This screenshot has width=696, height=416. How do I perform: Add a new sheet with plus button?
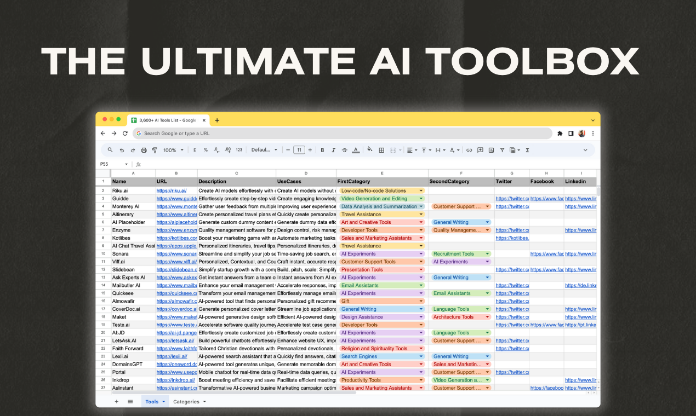[x=116, y=401]
